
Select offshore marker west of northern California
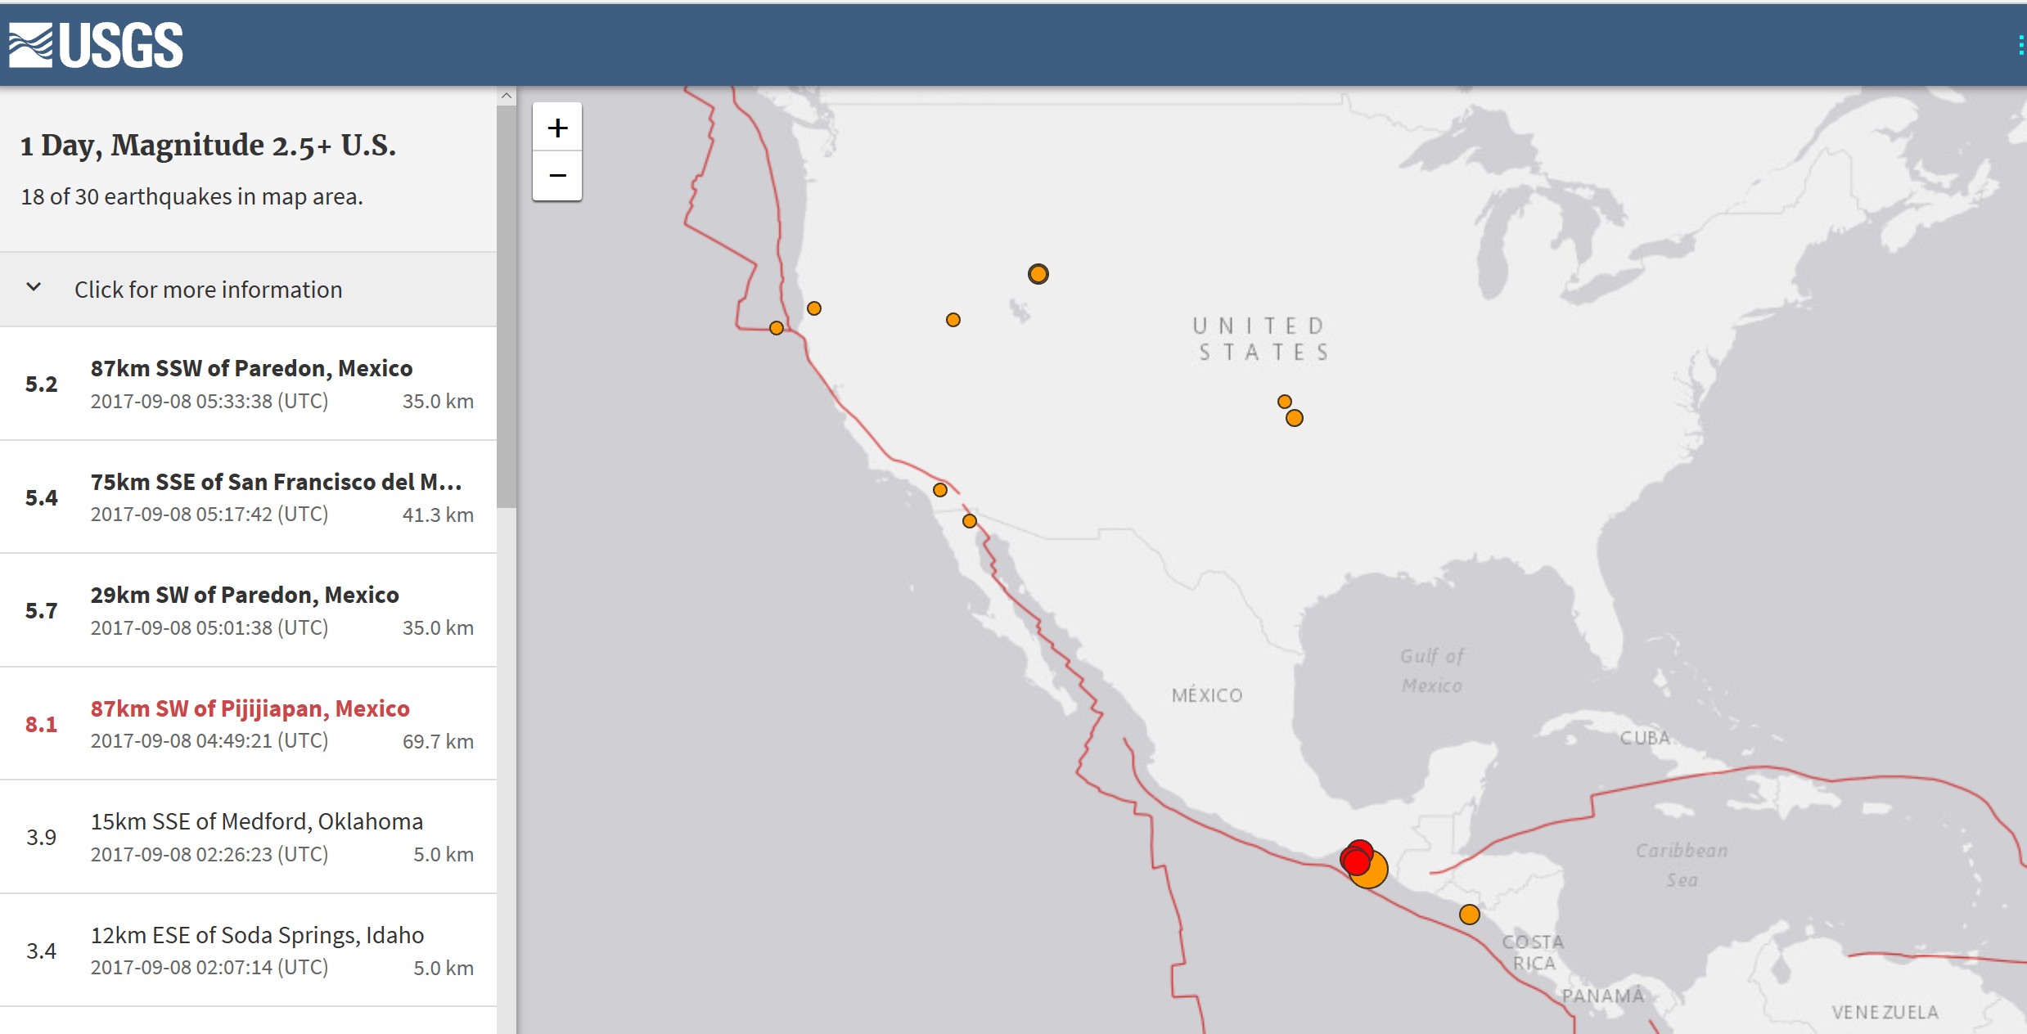pyautogui.click(x=777, y=328)
